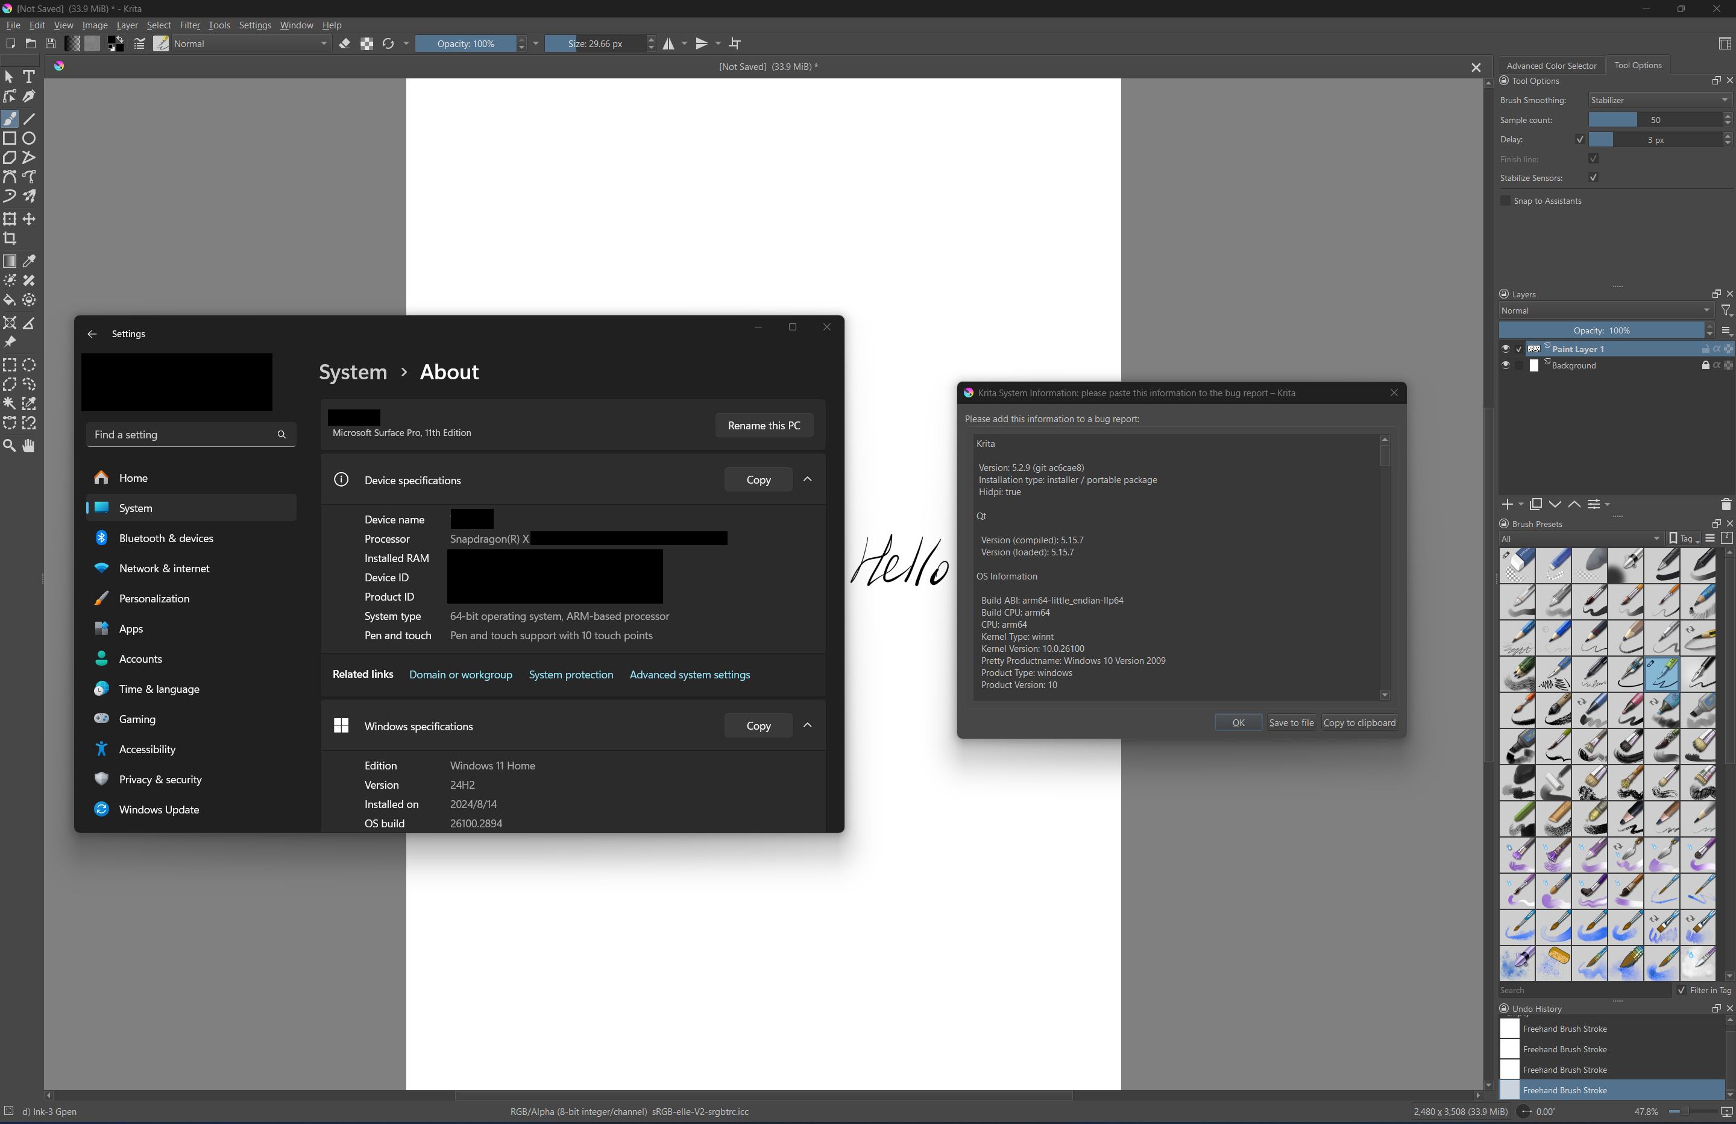
Task: Collapse Device specifications section chevron
Action: point(808,479)
